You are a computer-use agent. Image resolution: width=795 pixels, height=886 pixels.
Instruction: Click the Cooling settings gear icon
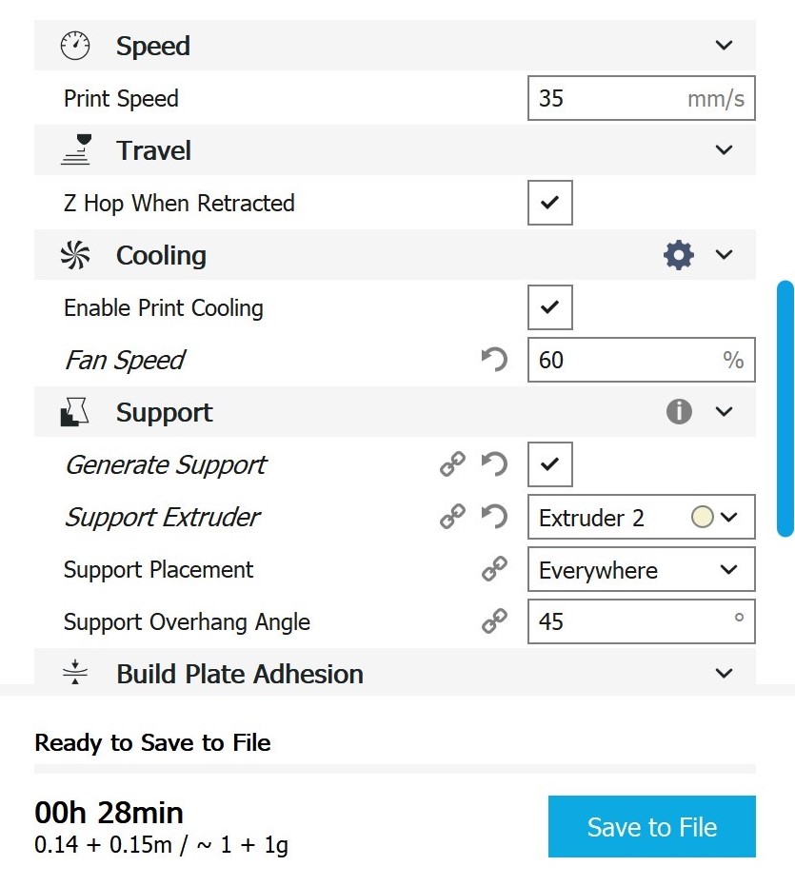678,255
